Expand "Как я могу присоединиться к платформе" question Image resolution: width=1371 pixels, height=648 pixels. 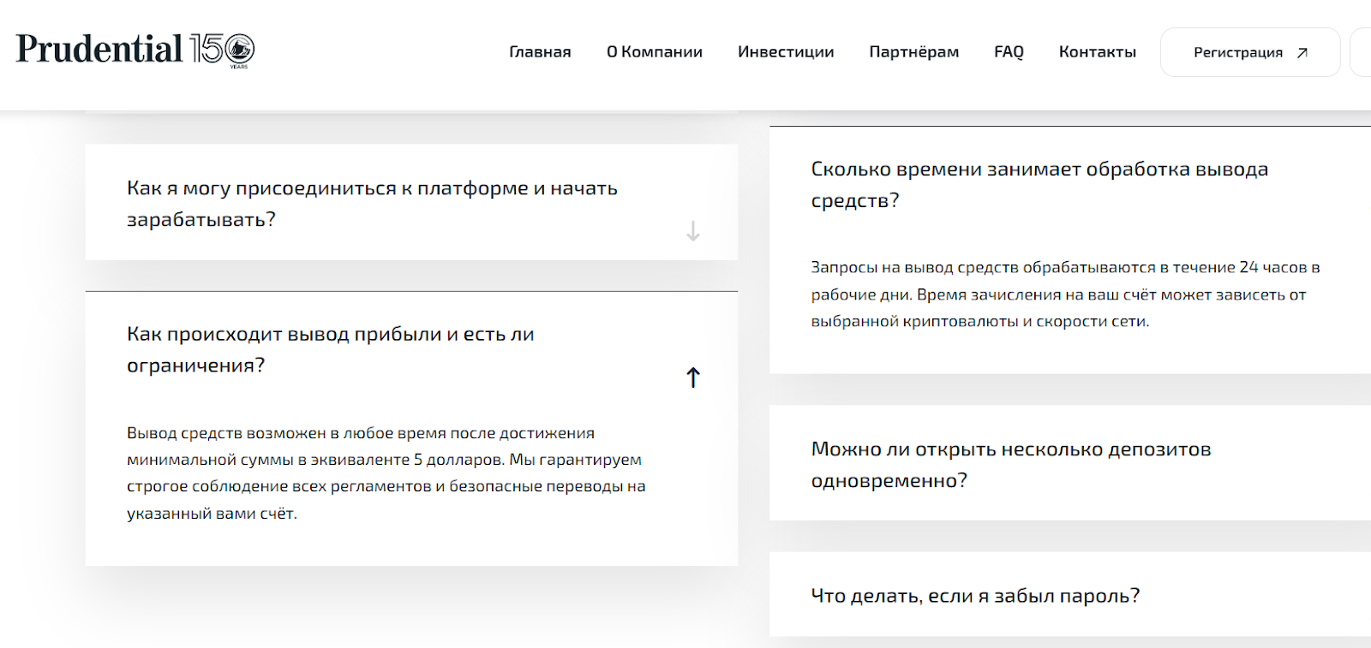(x=372, y=204)
